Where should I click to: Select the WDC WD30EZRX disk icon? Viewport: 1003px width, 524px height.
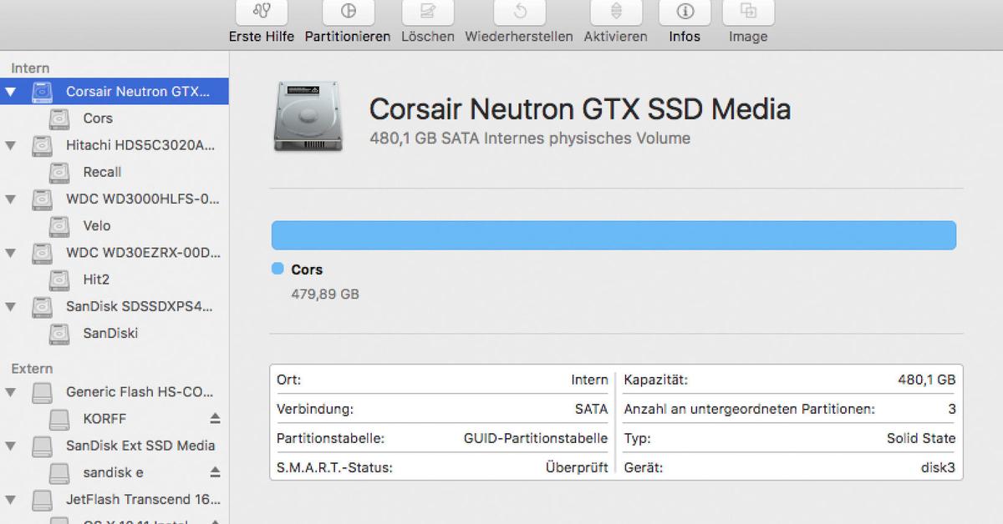(x=42, y=252)
